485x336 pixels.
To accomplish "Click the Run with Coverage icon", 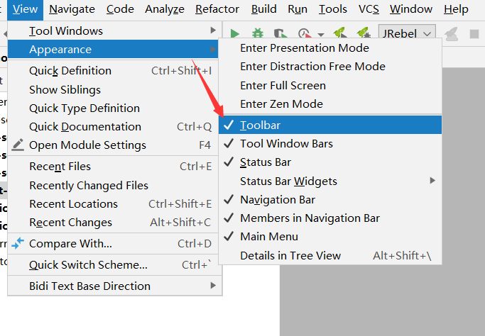I will pos(280,33).
